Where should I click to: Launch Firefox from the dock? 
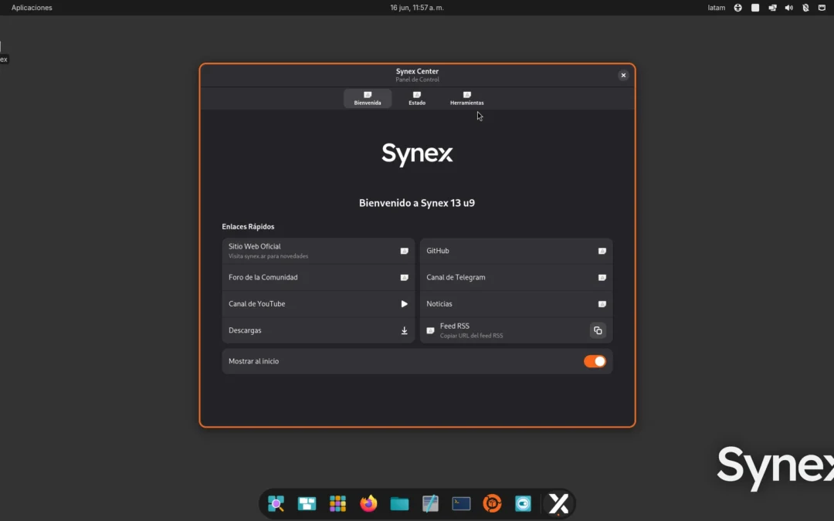tap(368, 503)
